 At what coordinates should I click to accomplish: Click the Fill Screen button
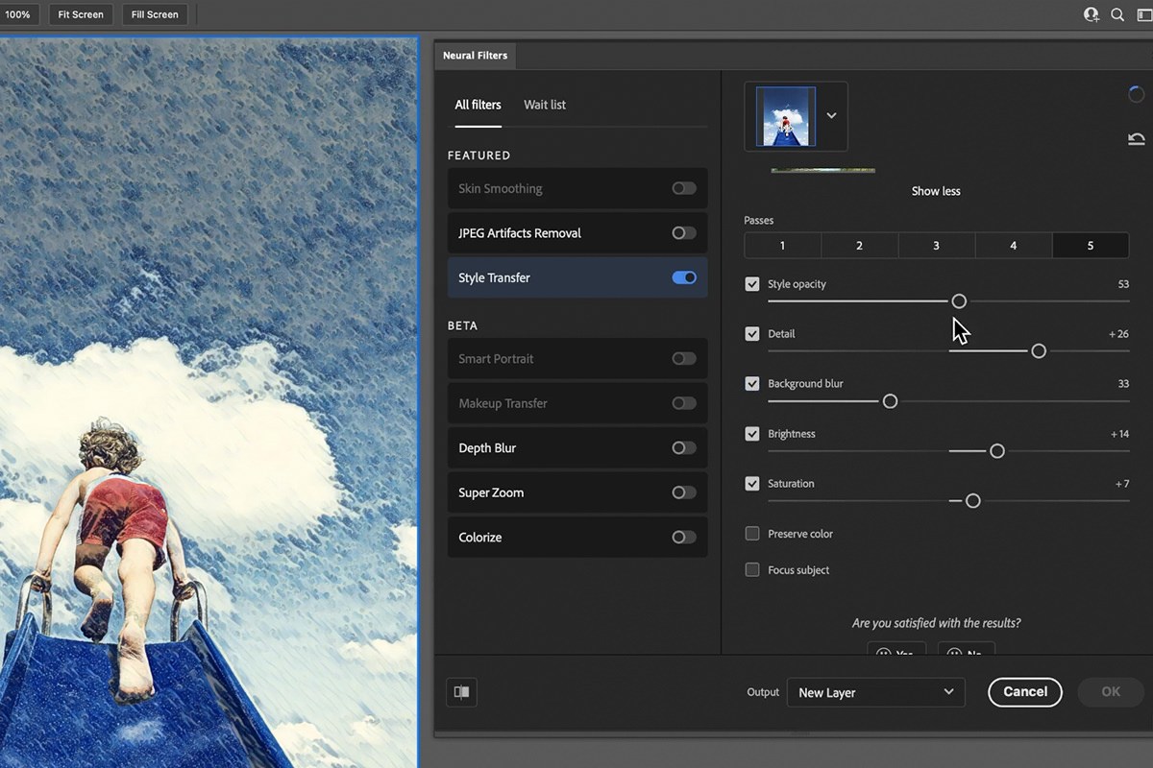coord(155,14)
